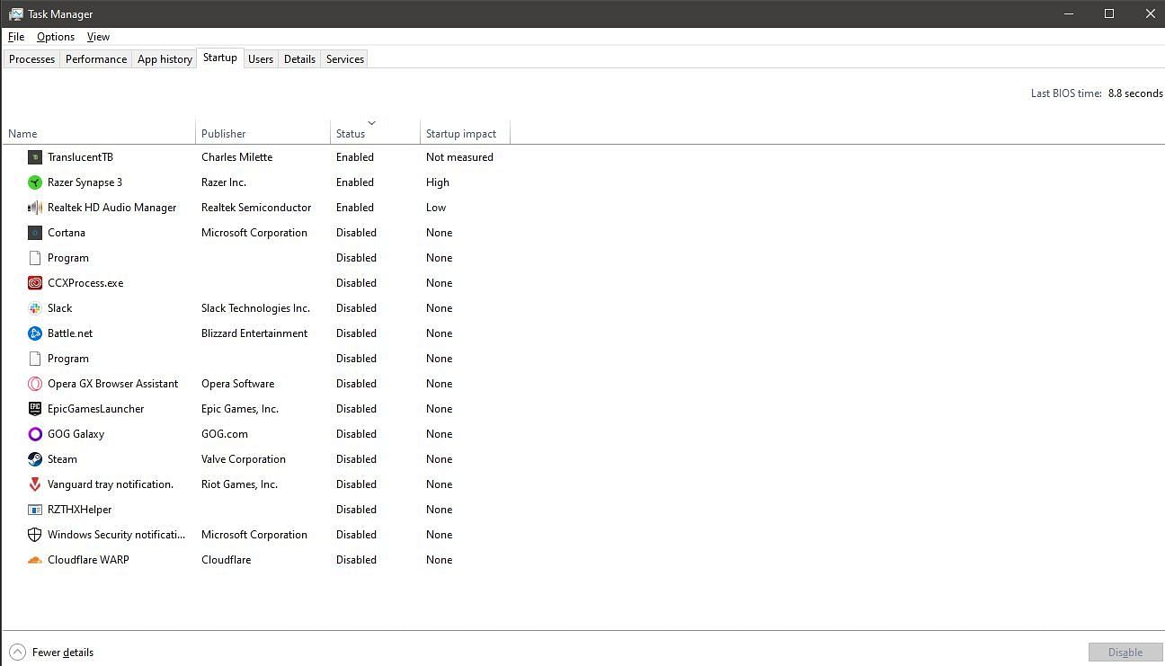This screenshot has height=666, width=1165.
Task: Sort by the Status column header
Action: (x=376, y=133)
